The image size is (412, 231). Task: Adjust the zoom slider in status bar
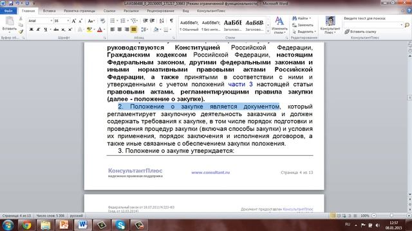(x=391, y=216)
